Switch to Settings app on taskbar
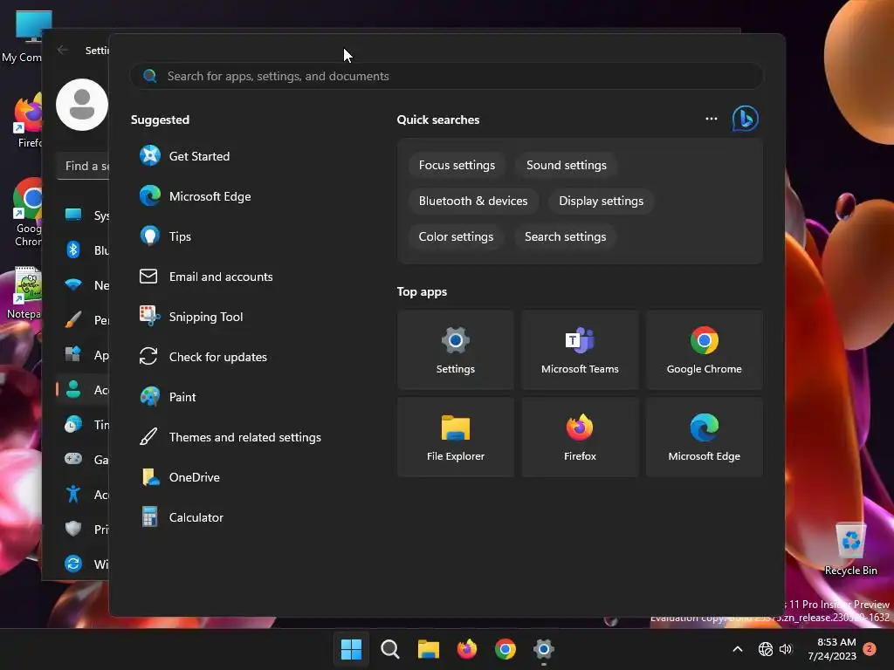894x670 pixels. tap(544, 649)
